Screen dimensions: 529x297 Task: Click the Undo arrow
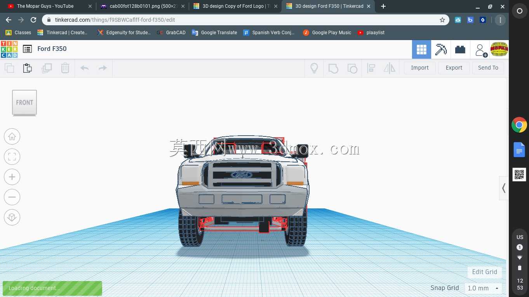(84, 68)
